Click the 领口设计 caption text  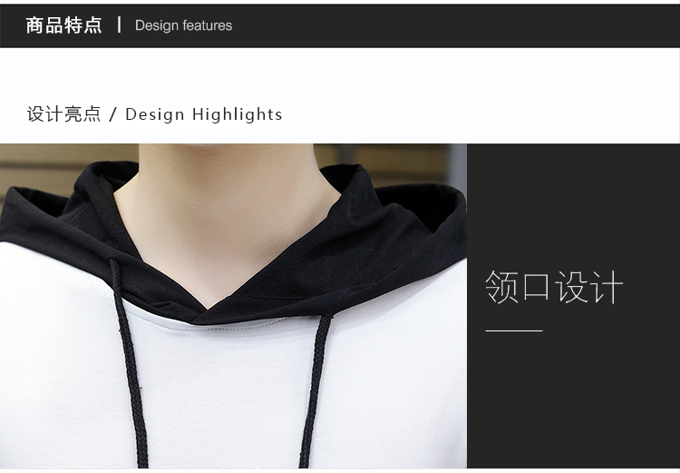point(554,287)
